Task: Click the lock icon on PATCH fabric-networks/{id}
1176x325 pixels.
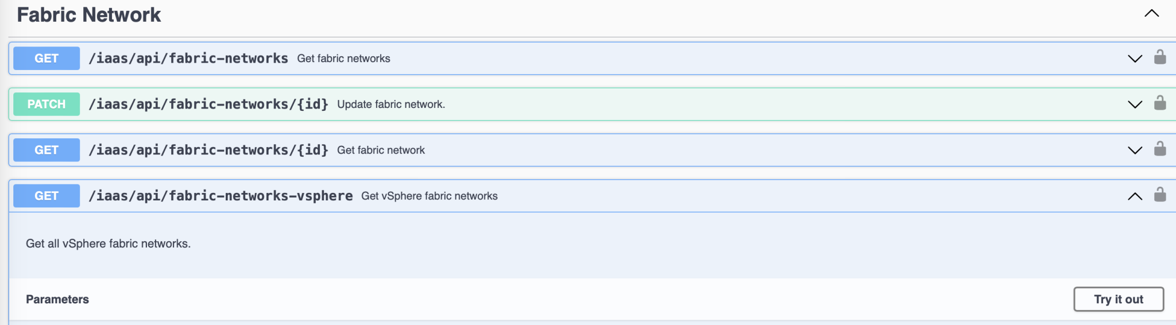Action: point(1160,103)
